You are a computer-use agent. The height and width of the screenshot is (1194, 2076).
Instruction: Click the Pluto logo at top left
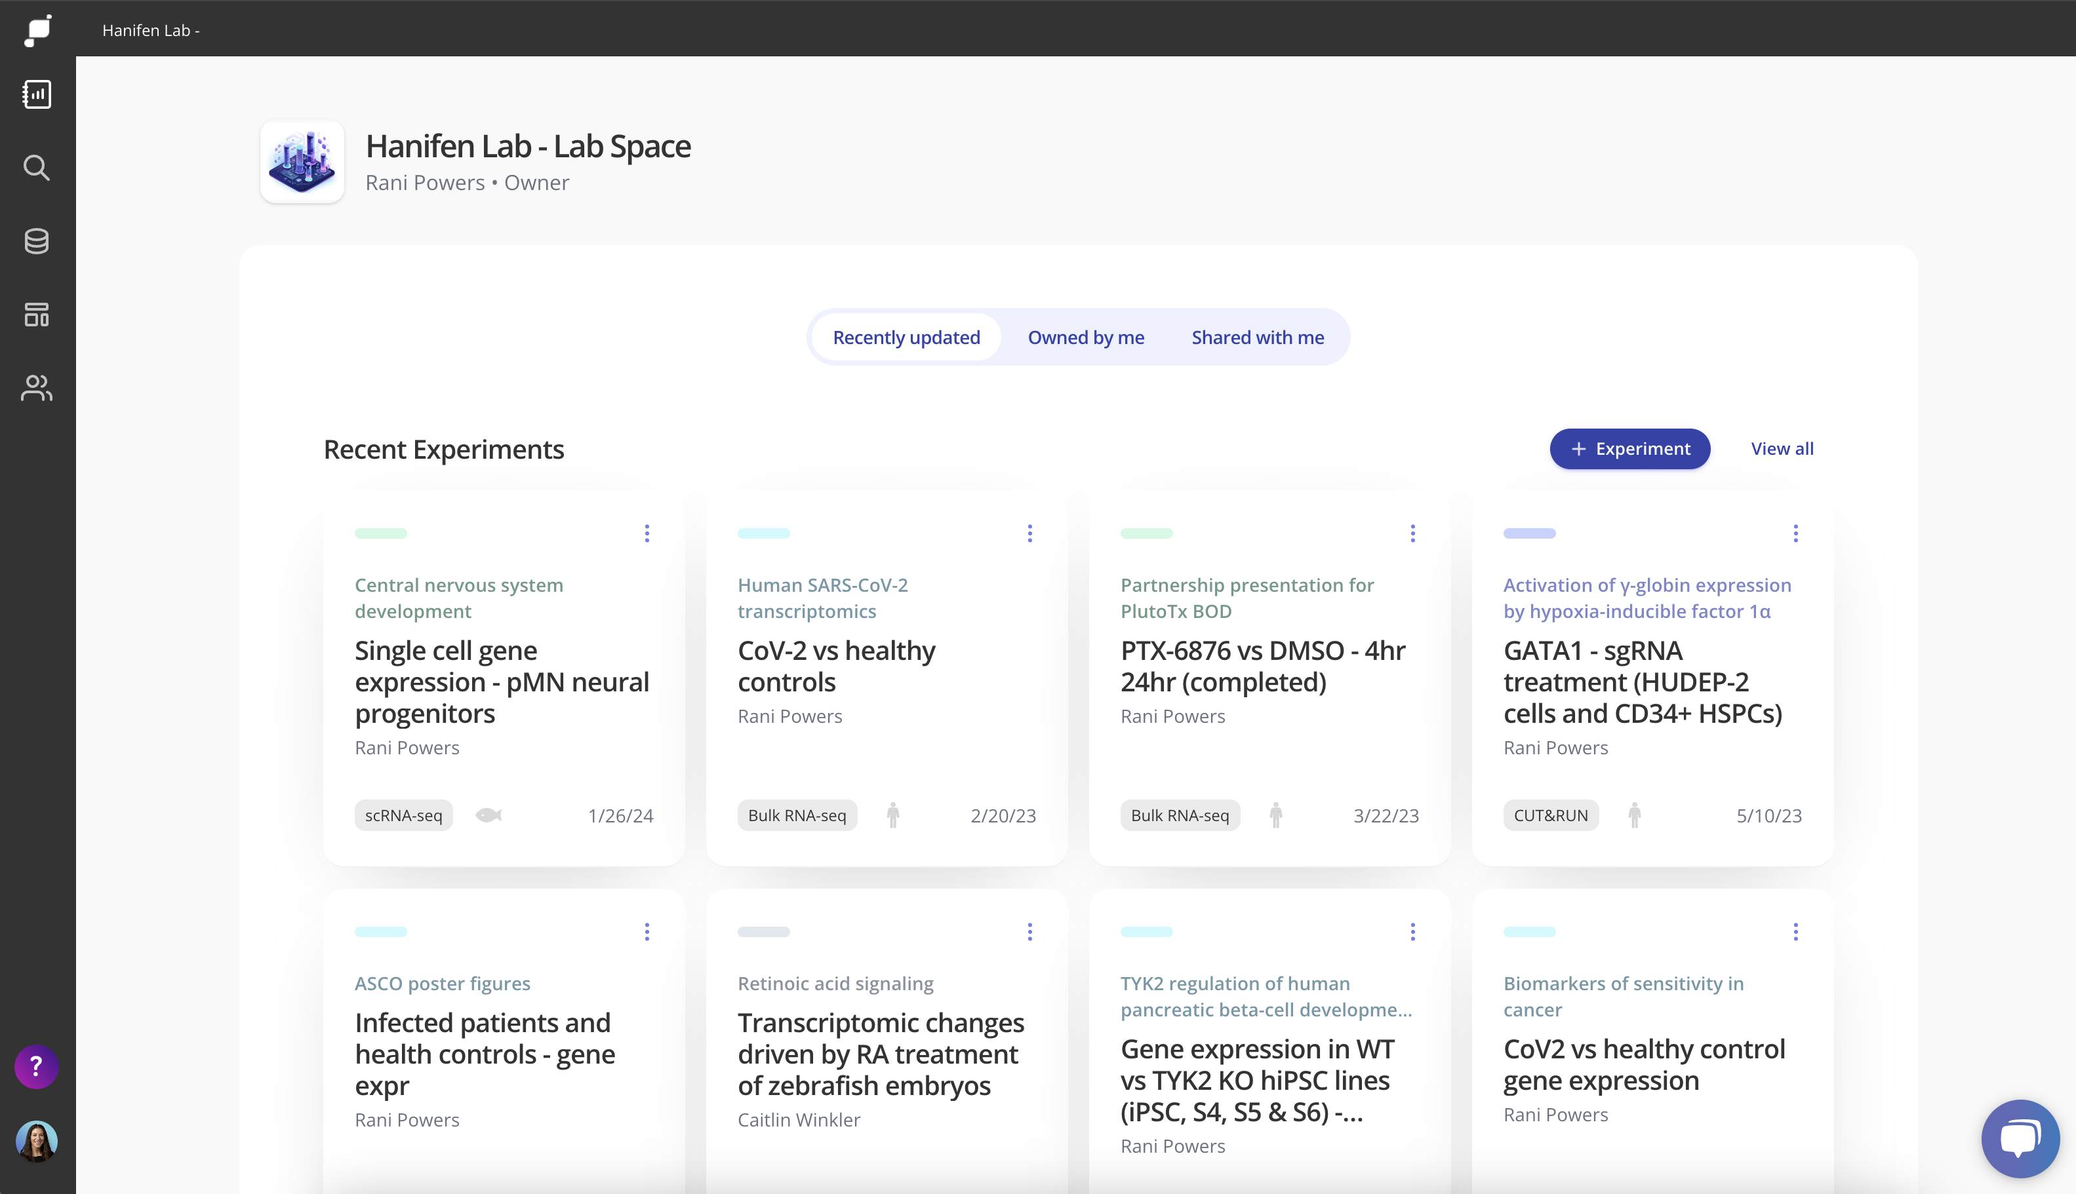[x=38, y=29]
